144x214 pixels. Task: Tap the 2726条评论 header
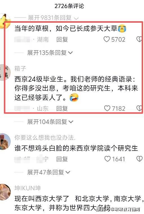69,6
